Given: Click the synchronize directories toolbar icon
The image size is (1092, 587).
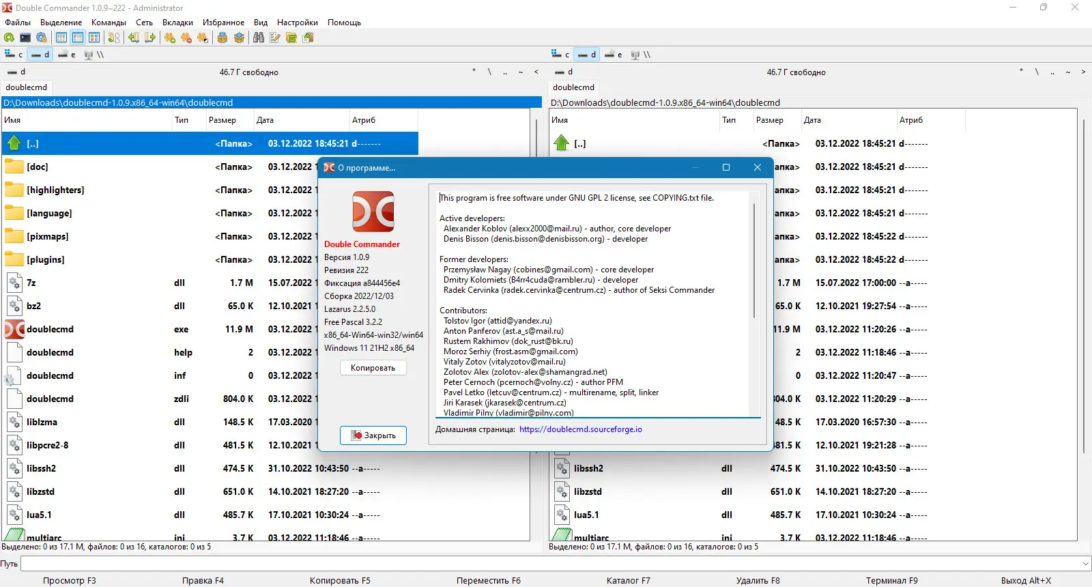Looking at the screenshot, I should click(291, 38).
